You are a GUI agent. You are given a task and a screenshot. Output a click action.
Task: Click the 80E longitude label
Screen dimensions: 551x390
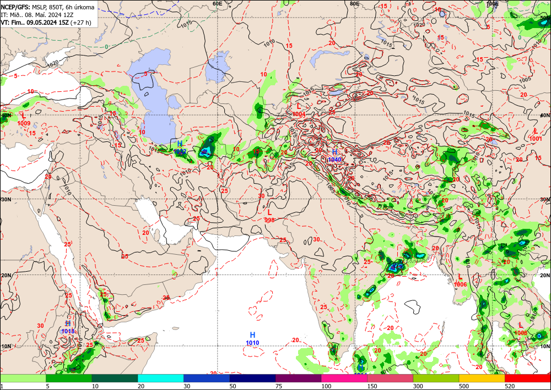(x=355, y=3)
